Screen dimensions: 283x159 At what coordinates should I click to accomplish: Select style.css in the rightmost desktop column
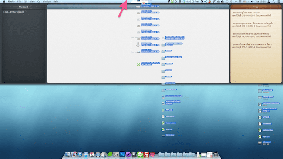coord(264,137)
